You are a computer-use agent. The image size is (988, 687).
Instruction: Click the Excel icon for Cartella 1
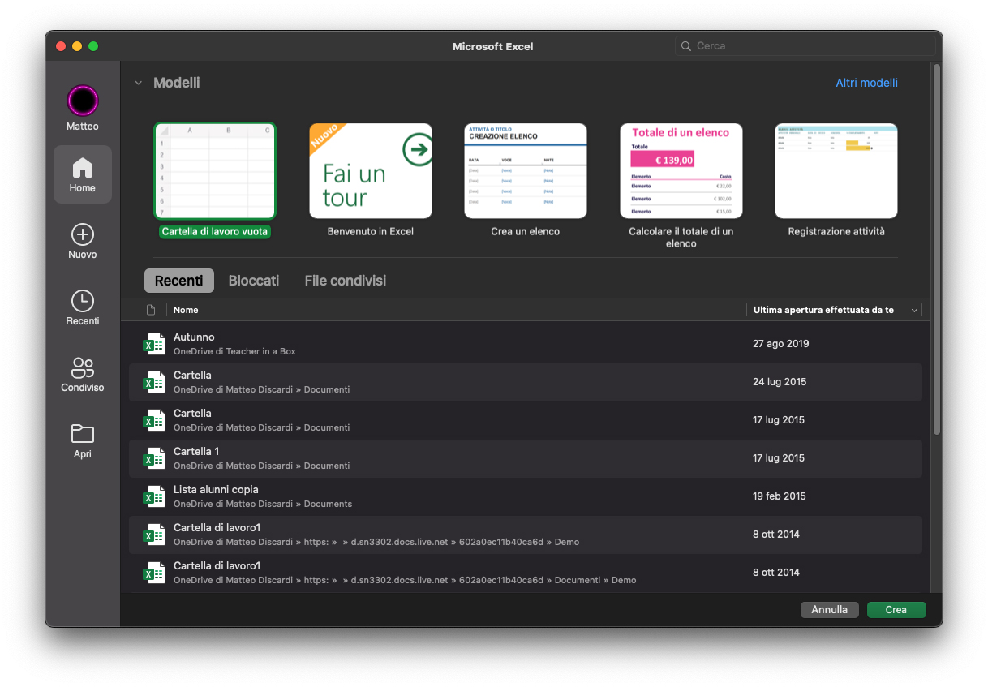click(x=153, y=458)
